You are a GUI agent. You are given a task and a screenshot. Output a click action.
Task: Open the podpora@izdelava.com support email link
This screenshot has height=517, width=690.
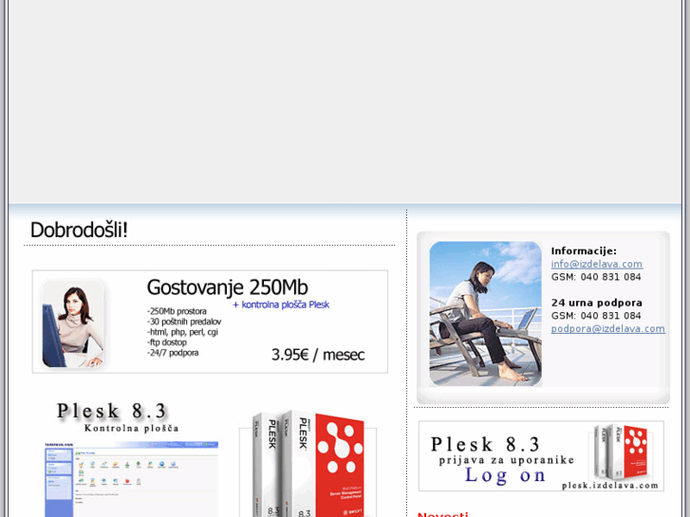[x=607, y=328]
